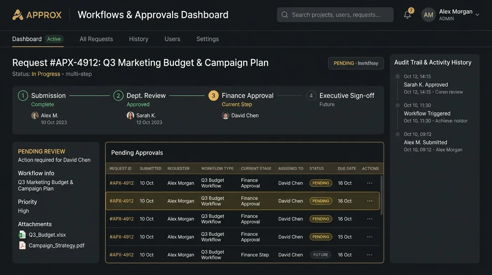Click the In Progress status text
The width and height of the screenshot is (492, 275).
tap(46, 74)
